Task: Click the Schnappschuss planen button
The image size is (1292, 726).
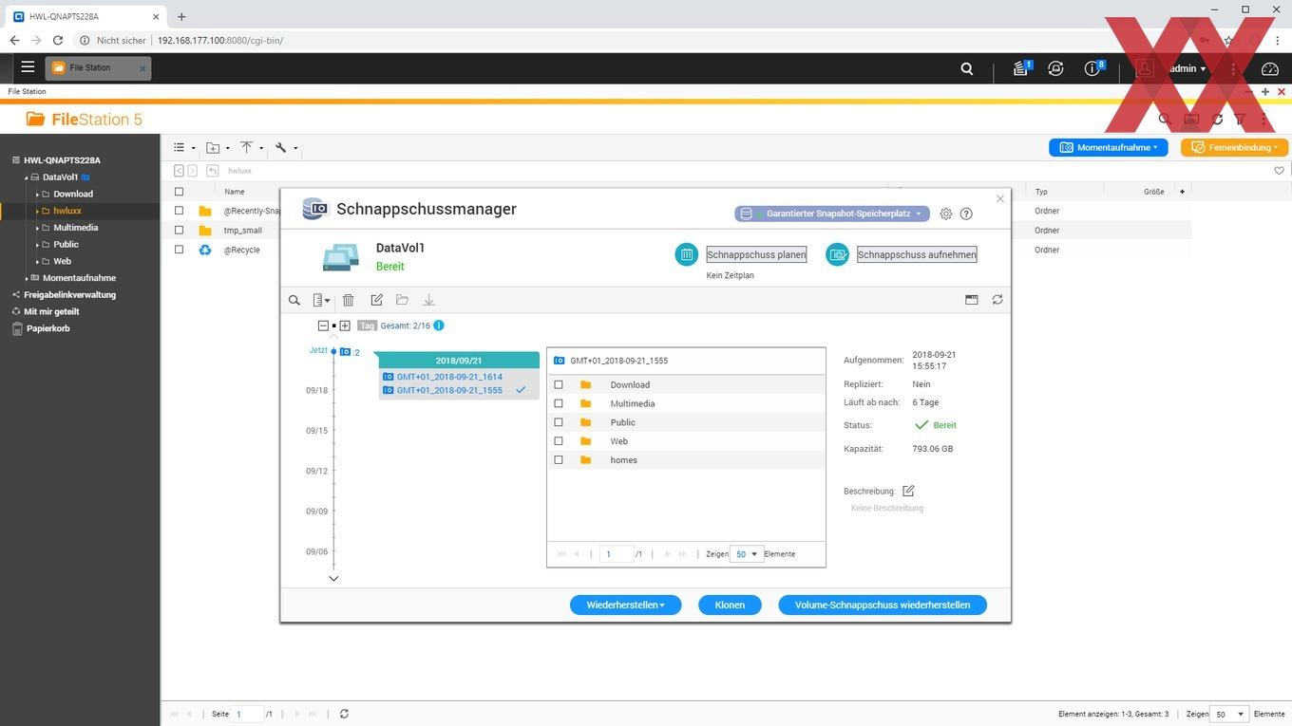Action: [756, 254]
